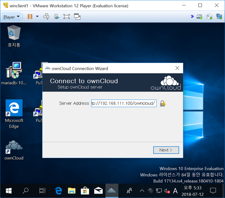Viewport: 225px width, 198px height.
Task: Minimize the VMware Player window
Action: (x=184, y=6)
